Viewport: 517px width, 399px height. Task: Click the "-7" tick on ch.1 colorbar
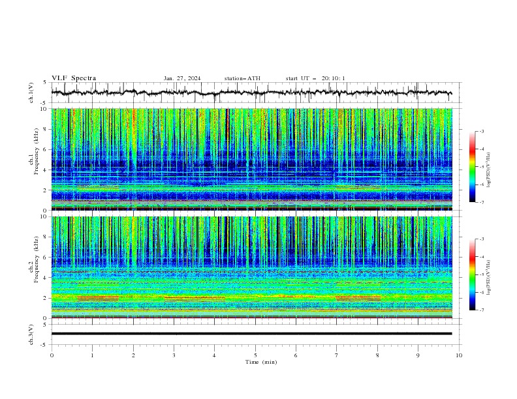[x=481, y=202]
